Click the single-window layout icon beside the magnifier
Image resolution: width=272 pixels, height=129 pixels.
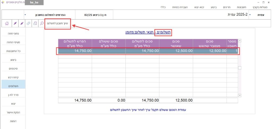pos(35,23)
